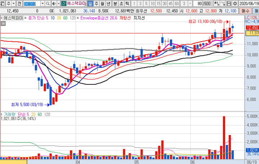Click the 주 type button in toolbar

click(x=8, y=3)
